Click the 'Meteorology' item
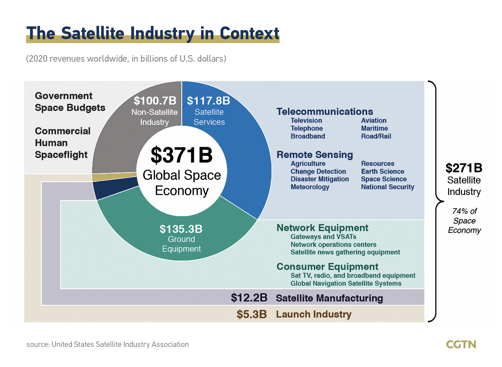Image resolution: width=502 pixels, height=367 pixels. [x=310, y=187]
